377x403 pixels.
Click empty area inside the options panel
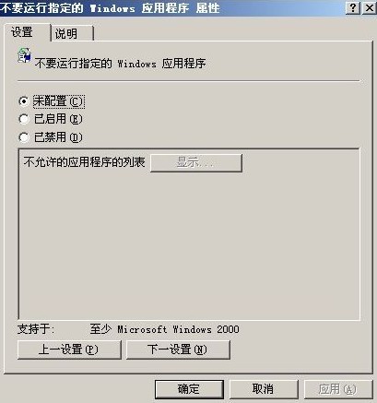189,246
